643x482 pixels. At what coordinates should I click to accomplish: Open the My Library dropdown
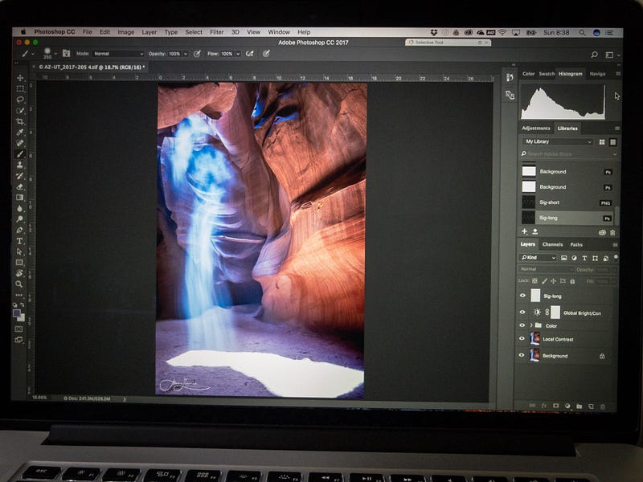pos(558,141)
